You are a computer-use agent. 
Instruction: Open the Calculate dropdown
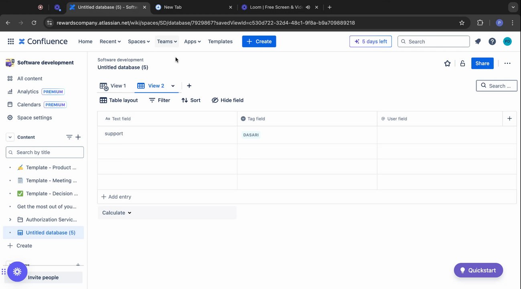pyautogui.click(x=117, y=213)
